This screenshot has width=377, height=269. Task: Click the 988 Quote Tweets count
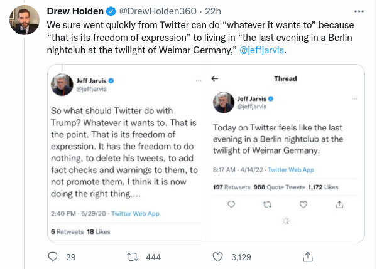pyautogui.click(x=275, y=187)
